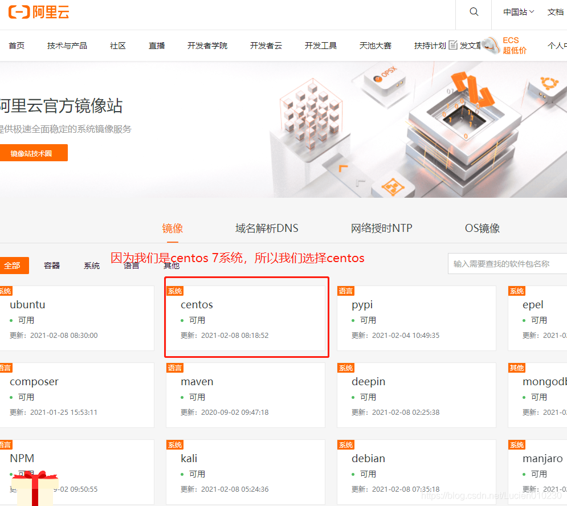This screenshot has width=567, height=506.
Task: Focus the package name search field
Action: (x=507, y=264)
